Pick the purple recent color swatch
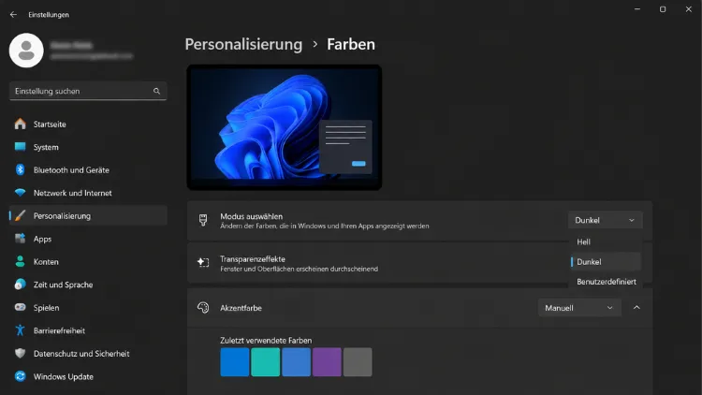 pos(327,362)
